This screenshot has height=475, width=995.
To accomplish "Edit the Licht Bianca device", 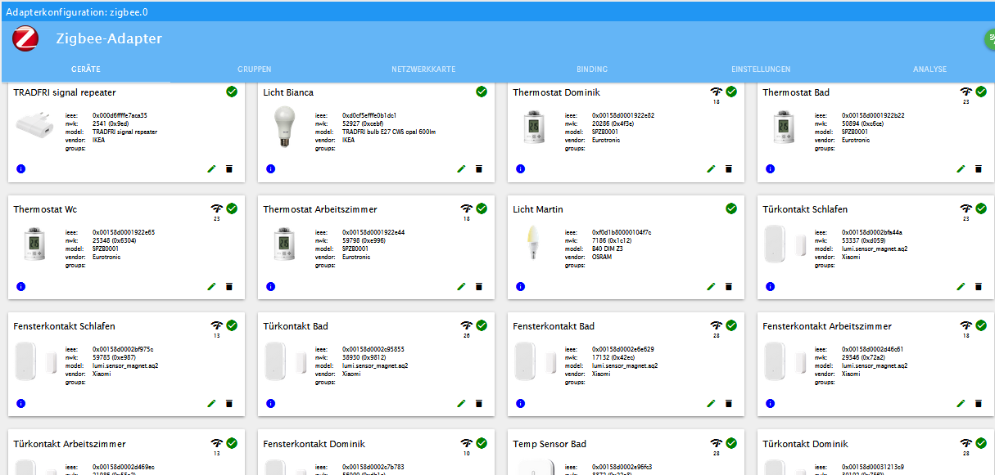I will click(x=461, y=169).
